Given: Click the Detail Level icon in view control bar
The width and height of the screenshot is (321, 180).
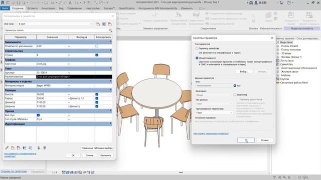Looking at the screenshot, I should 64,172.
